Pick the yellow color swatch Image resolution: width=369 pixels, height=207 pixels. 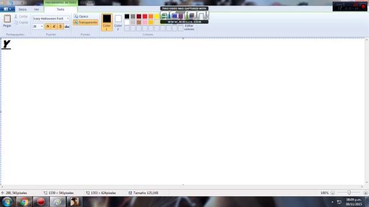tap(157, 16)
